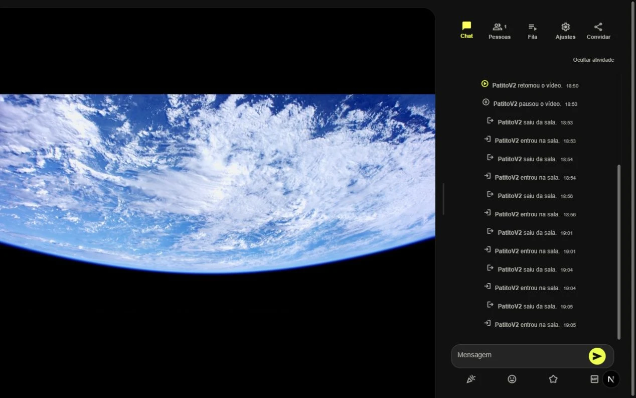Click PatitoV2 in 'retomou o vídeo' entry
This screenshot has height=398, width=636.
[x=504, y=86]
